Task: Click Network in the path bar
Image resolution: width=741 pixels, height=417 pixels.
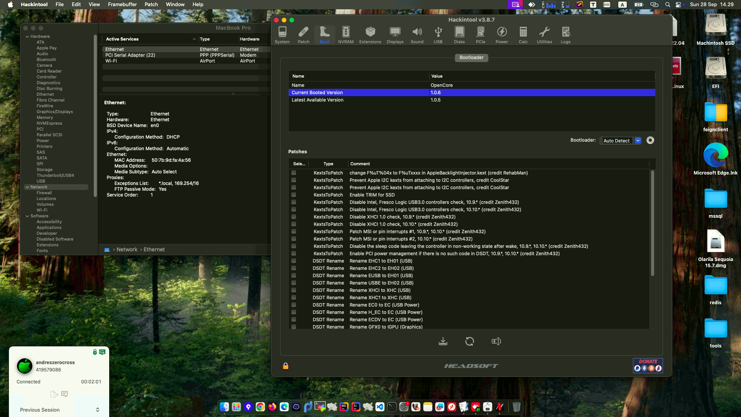Action: tap(127, 249)
